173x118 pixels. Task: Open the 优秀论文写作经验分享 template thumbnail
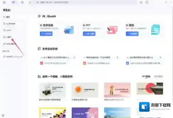[x=117, y=90]
